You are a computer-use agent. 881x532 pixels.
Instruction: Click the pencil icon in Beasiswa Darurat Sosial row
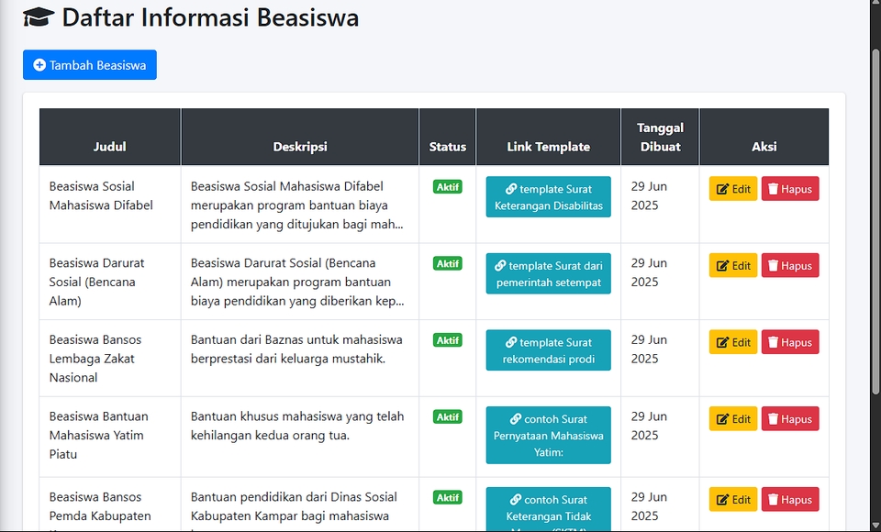pos(722,266)
